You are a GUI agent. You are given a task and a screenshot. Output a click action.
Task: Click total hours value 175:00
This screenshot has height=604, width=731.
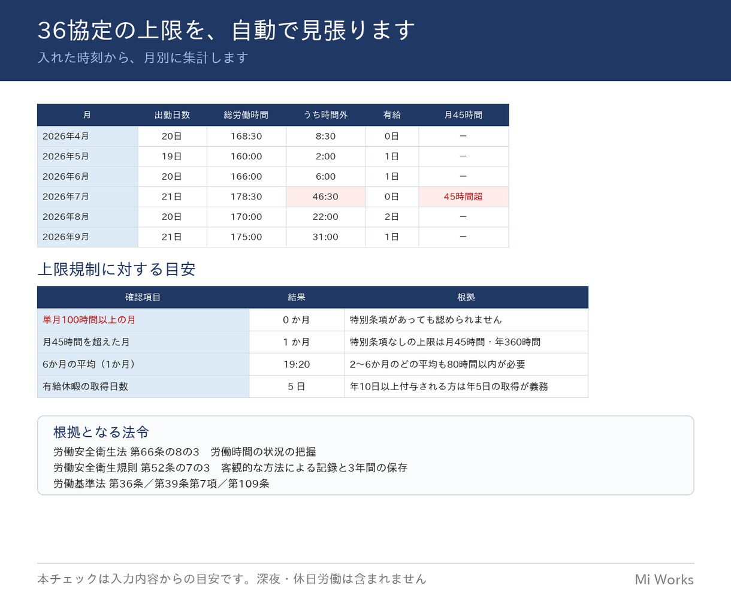click(x=246, y=237)
